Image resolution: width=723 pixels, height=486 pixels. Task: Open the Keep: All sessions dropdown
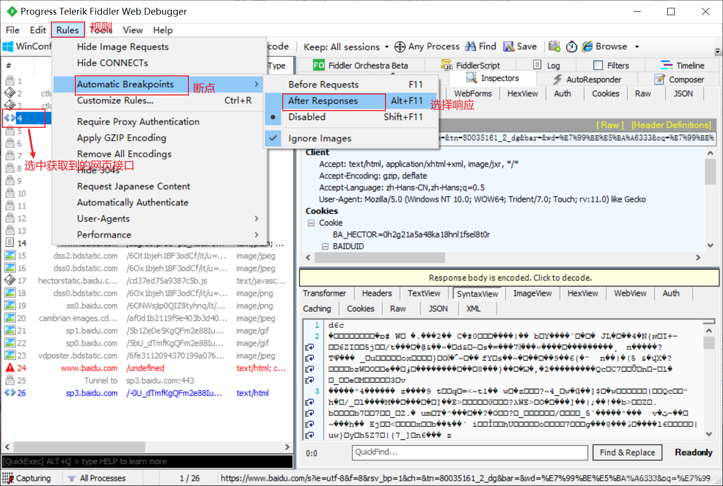click(x=346, y=47)
